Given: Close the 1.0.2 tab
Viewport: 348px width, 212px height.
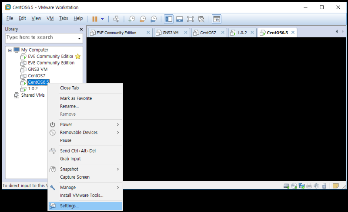Looking at the screenshot, I should tap(252, 33).
